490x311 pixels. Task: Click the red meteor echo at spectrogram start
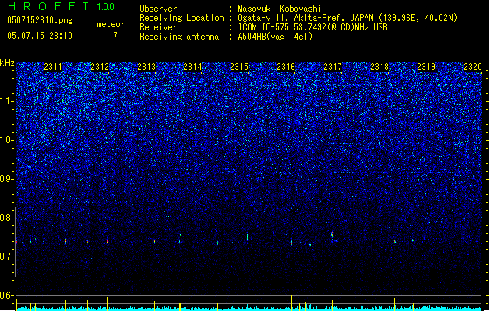point(16,242)
